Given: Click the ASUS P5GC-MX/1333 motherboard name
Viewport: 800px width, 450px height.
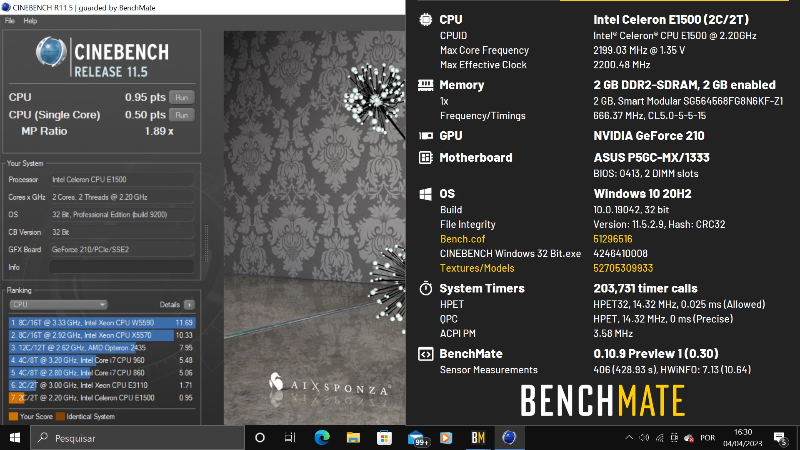Looking at the screenshot, I should coord(651,157).
